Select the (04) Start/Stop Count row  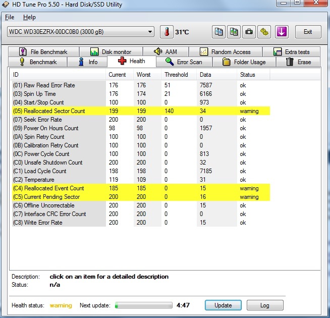[141, 102]
